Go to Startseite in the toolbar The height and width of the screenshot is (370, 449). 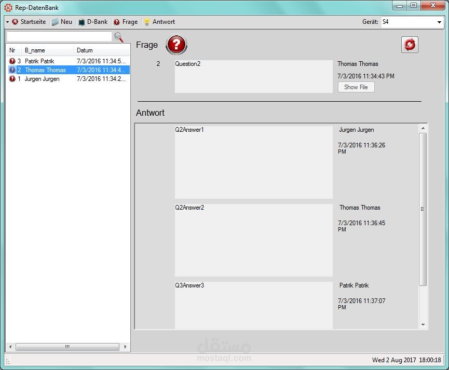(x=29, y=22)
